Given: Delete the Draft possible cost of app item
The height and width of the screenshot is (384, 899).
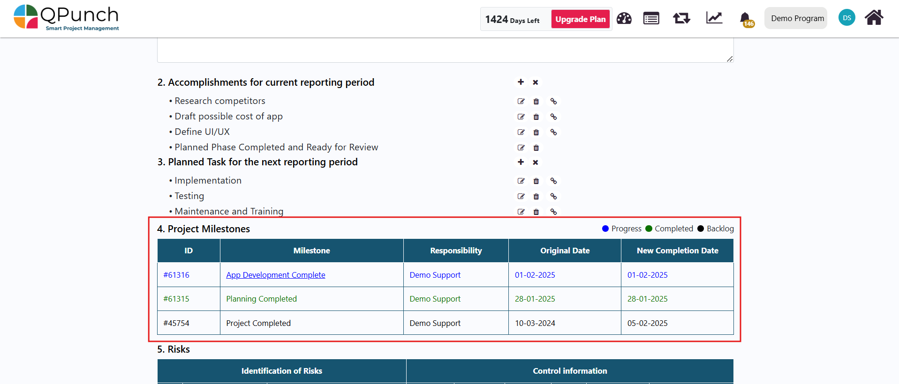Looking at the screenshot, I should click(x=536, y=117).
